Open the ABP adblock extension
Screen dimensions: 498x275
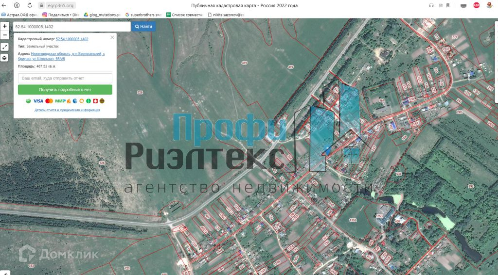coord(477,5)
